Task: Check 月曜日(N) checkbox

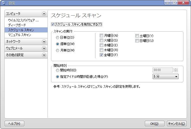Action: [101, 36]
